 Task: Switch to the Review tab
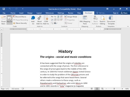[x=71, y=13]
